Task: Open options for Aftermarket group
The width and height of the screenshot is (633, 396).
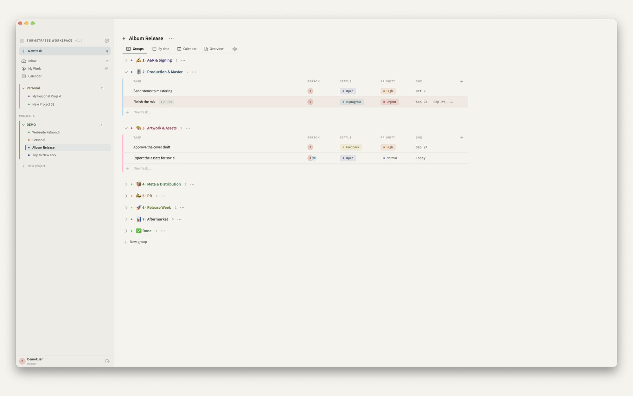Action: [179, 219]
